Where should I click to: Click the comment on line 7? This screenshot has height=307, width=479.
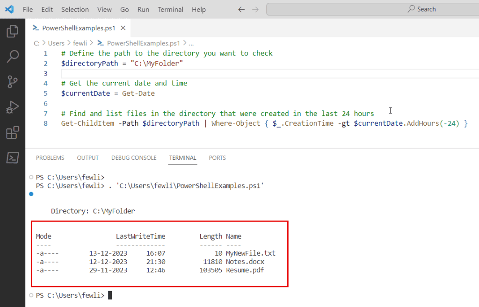(x=218, y=114)
